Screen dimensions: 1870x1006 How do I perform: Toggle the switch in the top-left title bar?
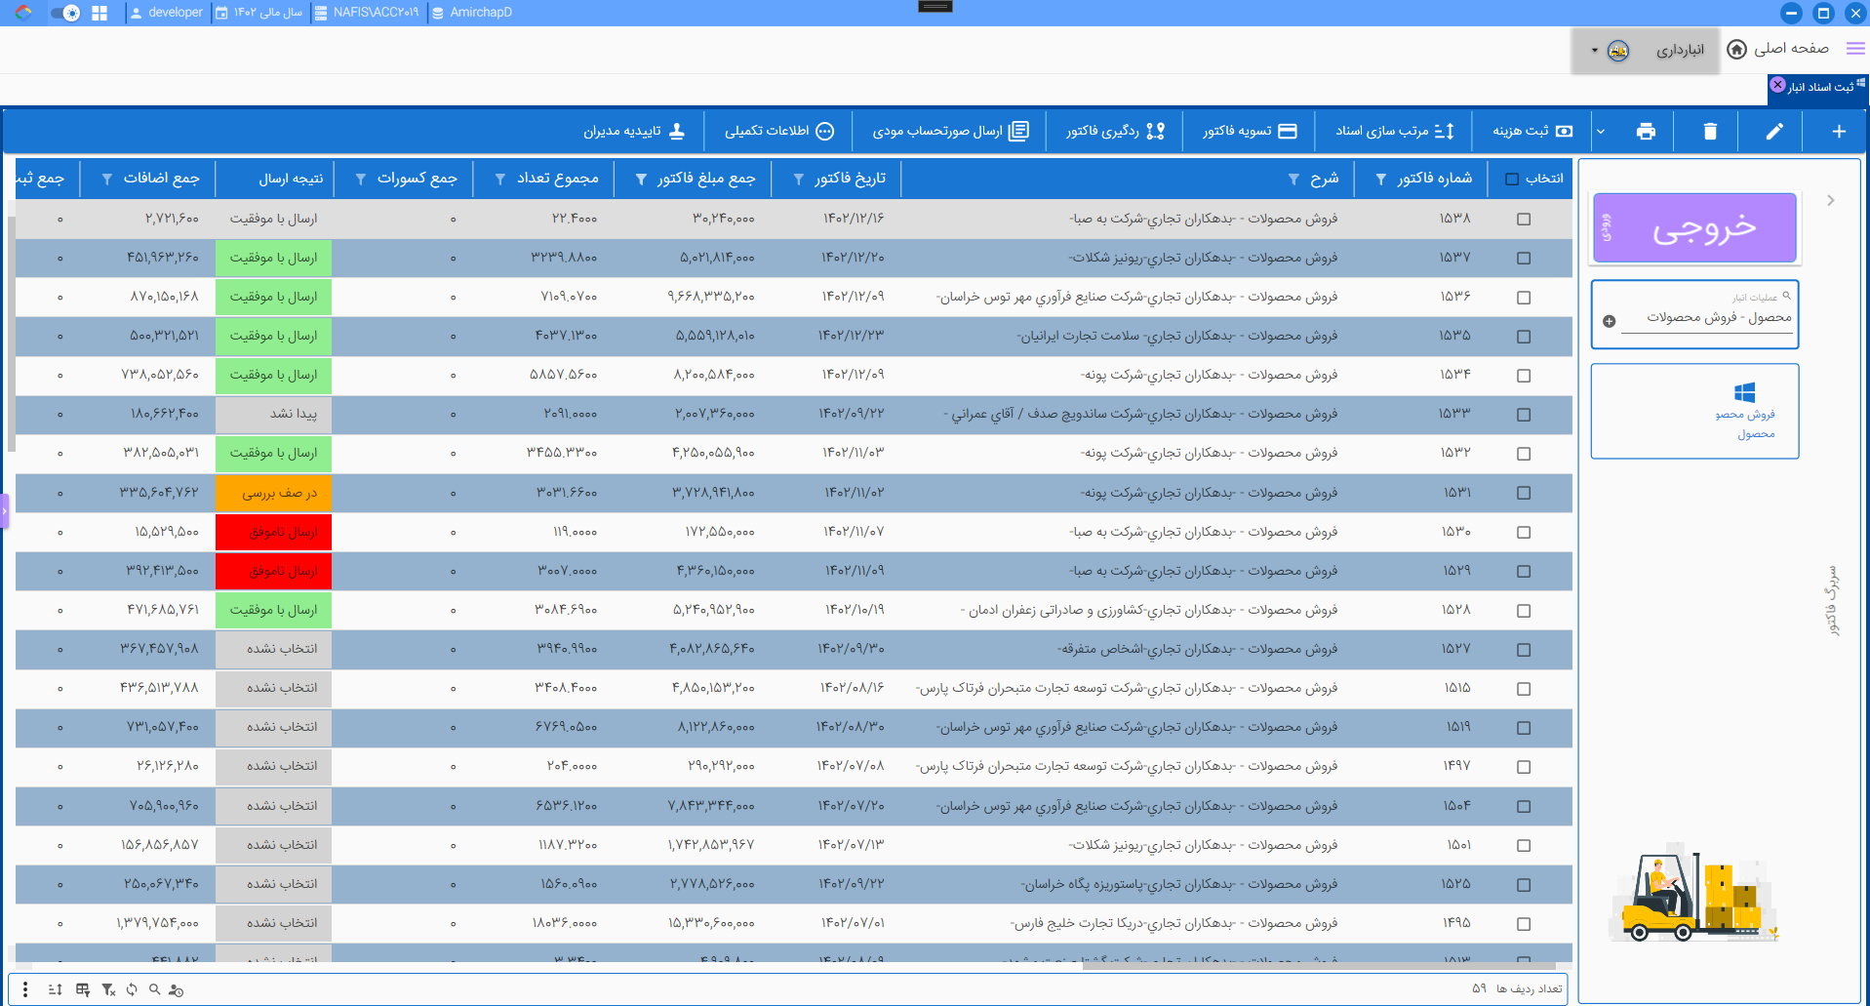coord(65,13)
